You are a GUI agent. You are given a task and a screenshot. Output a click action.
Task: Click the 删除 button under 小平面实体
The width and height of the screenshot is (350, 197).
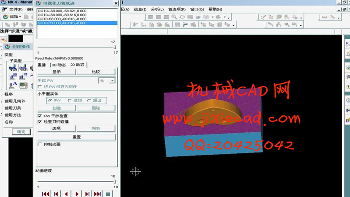96,108
